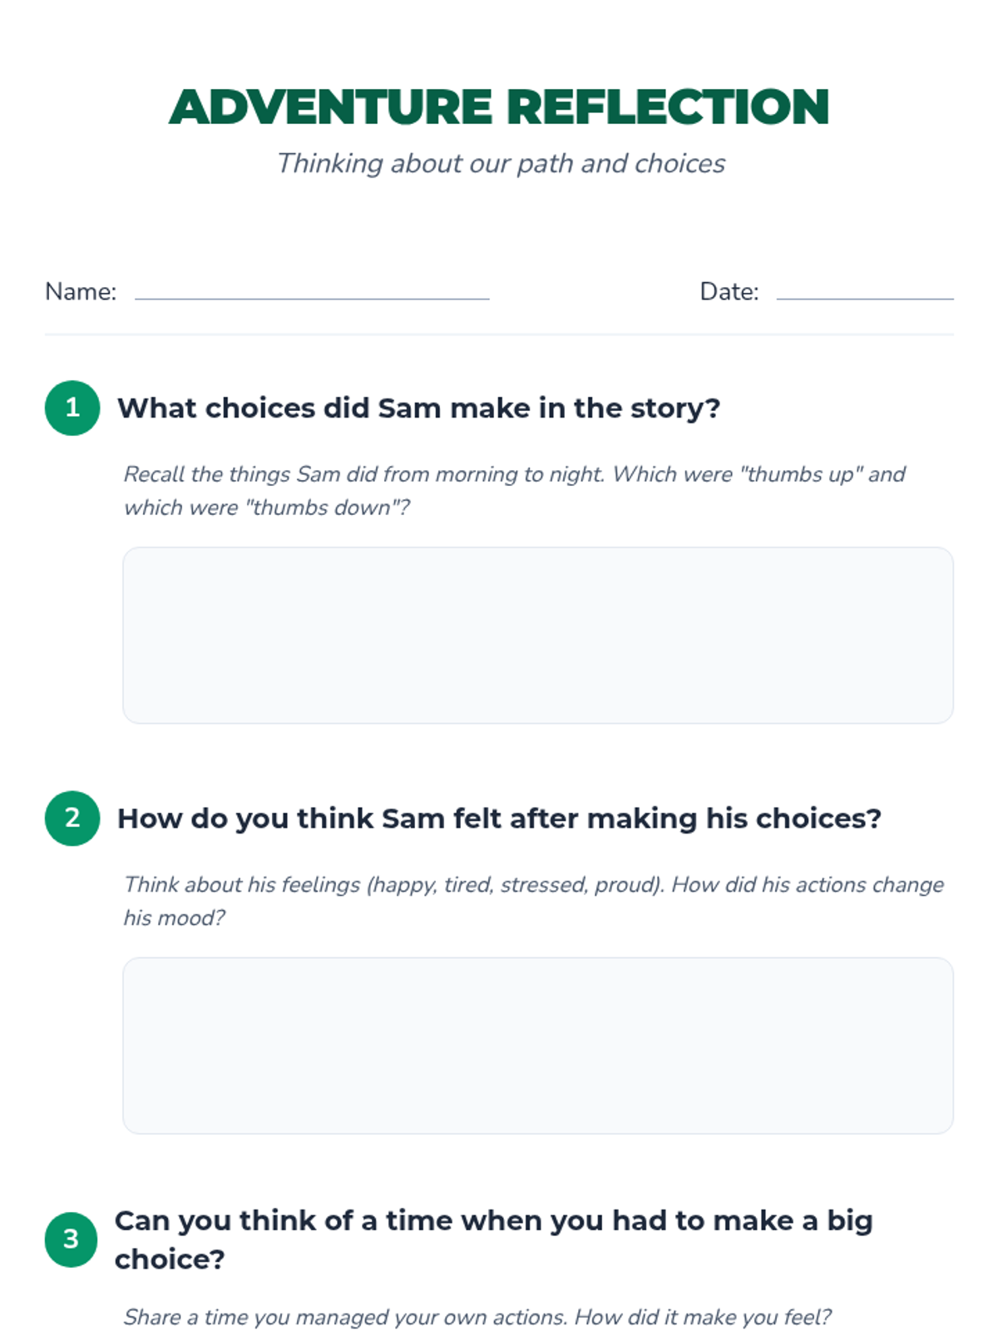Click the Date blank line field
998x1331 pixels.
[864, 291]
